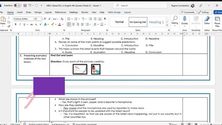
Task: Toggle AutoSave switch
Action: 18,6
